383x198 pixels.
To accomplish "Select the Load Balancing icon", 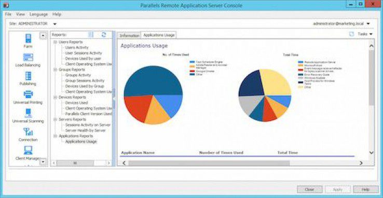I will point(28,58).
